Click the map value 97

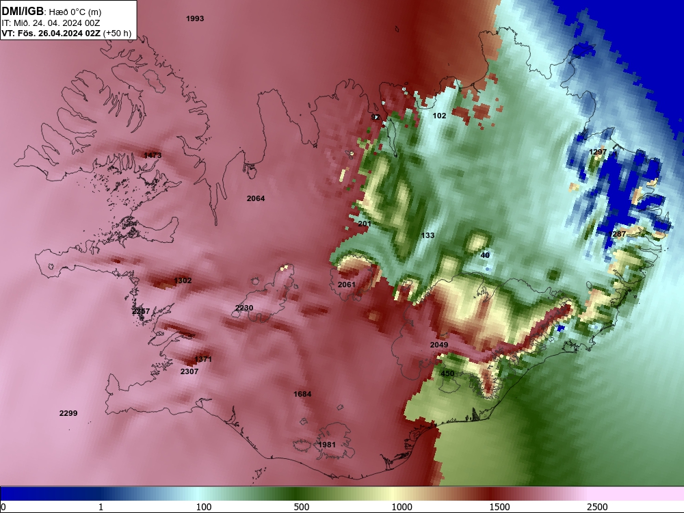376,117
